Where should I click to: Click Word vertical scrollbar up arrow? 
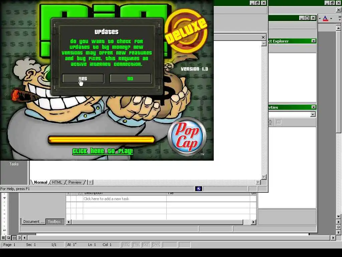point(338,28)
